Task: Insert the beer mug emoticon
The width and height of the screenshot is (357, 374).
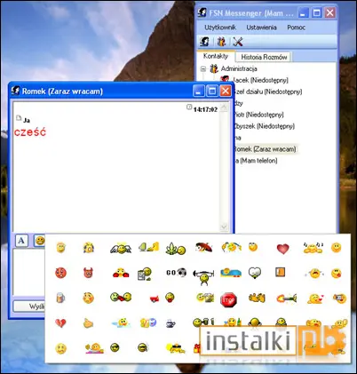Action: (60, 298)
